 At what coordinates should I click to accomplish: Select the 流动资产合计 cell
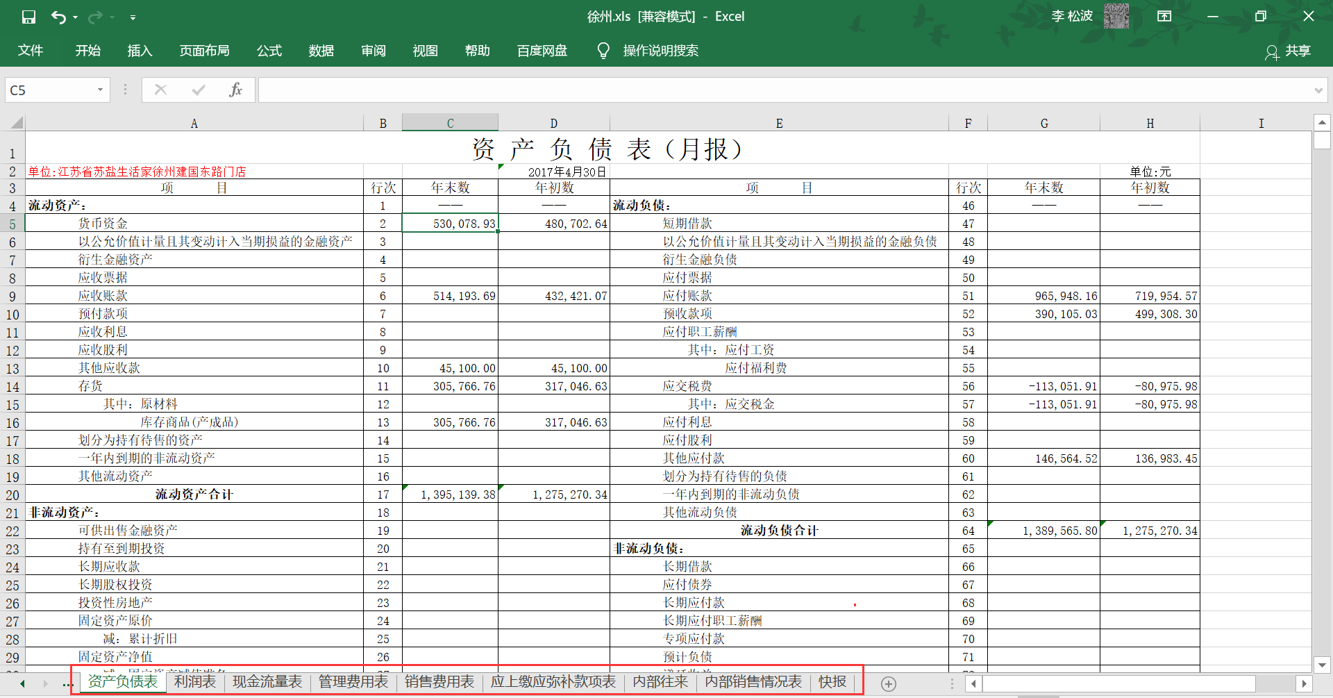tap(194, 495)
